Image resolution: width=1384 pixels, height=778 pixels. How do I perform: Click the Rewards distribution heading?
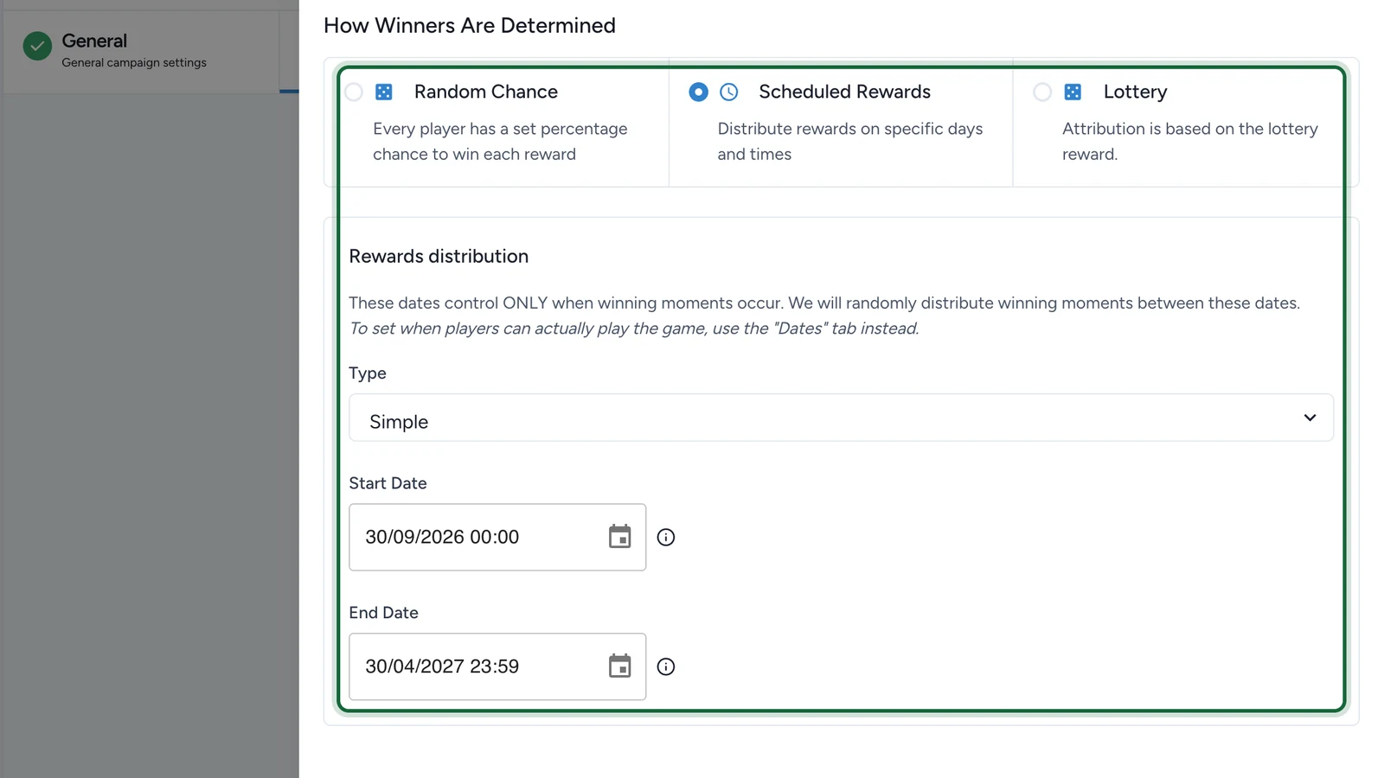click(x=439, y=256)
